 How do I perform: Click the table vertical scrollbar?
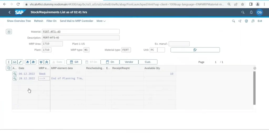tap(254, 88)
